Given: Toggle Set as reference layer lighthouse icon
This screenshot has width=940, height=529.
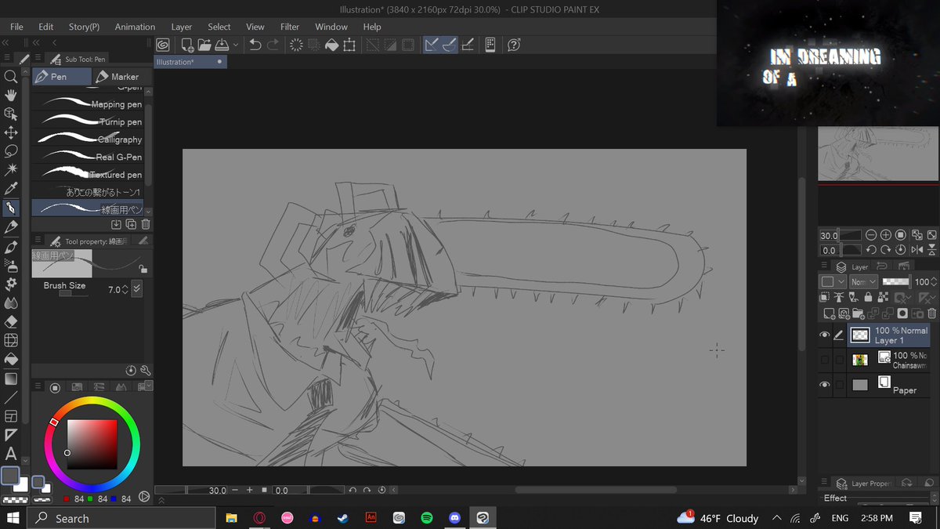Looking at the screenshot, I should [841, 297].
